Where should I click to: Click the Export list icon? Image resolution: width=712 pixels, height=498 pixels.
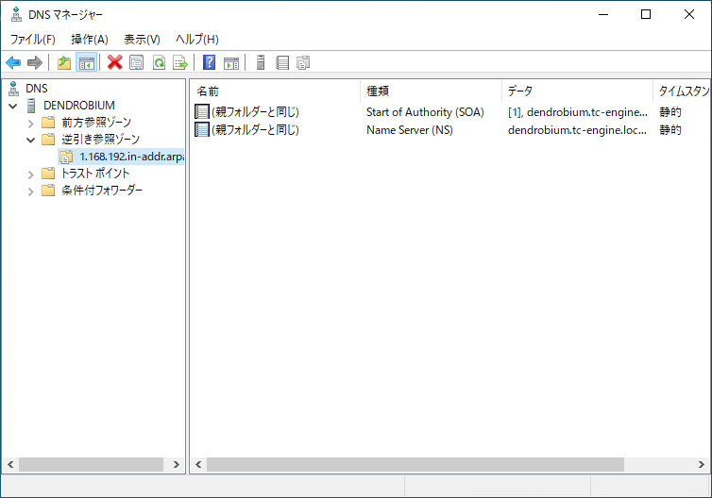(180, 62)
